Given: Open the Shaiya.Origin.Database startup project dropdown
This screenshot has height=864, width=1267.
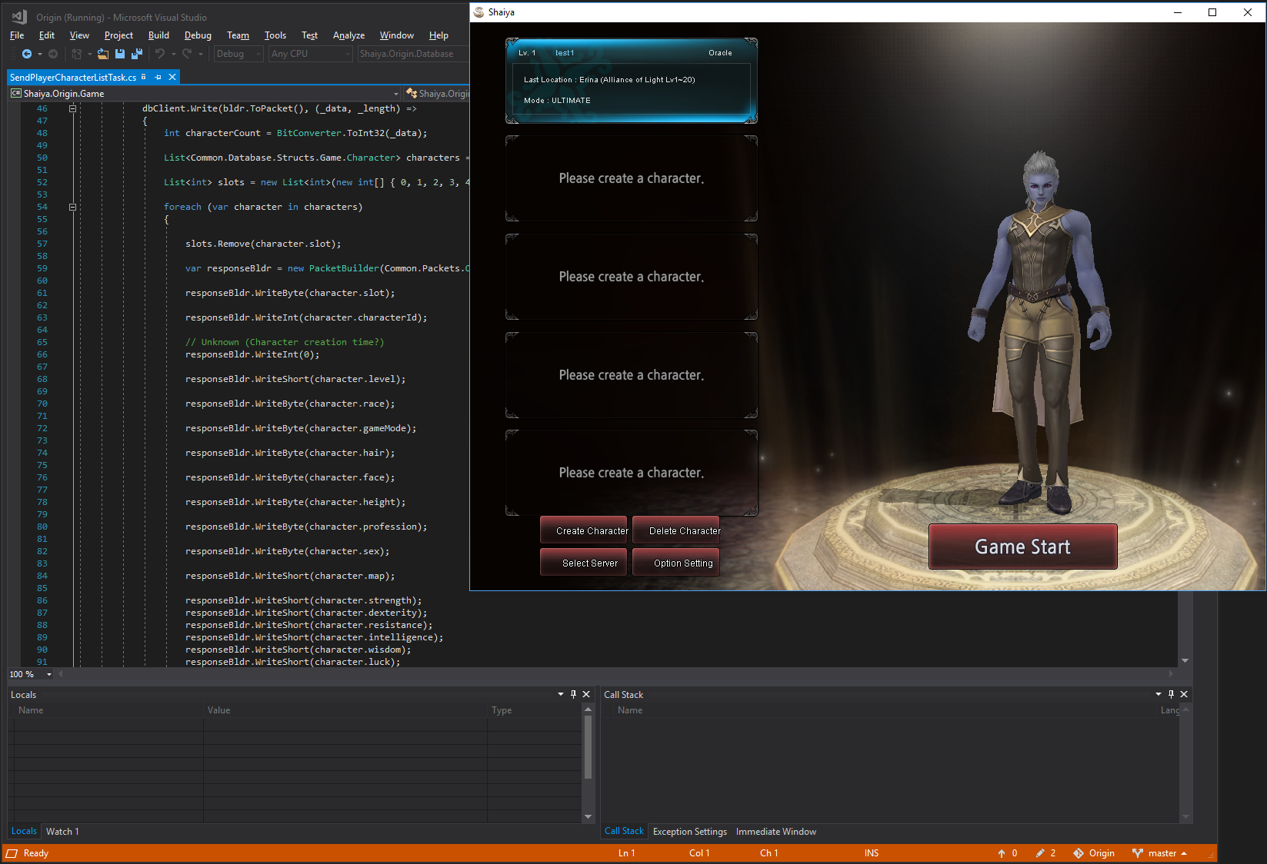Looking at the screenshot, I should 413,54.
